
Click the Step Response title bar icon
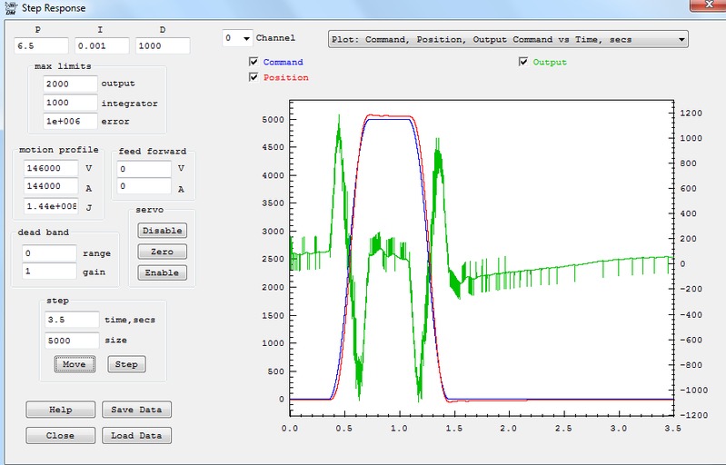pos(9,8)
